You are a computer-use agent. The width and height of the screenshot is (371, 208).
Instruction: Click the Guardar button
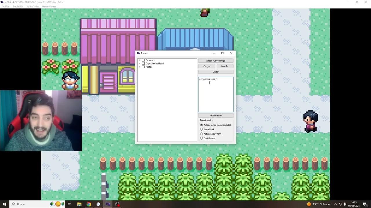pyautogui.click(x=225, y=66)
